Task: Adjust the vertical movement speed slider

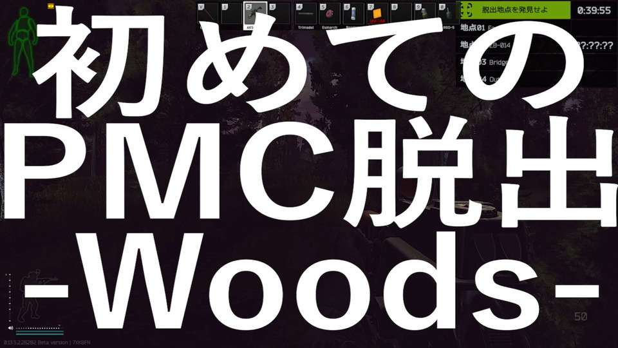Action: [10, 298]
